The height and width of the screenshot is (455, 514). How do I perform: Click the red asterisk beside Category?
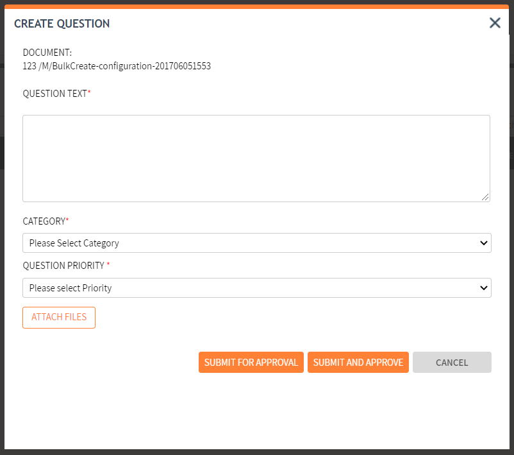click(67, 220)
